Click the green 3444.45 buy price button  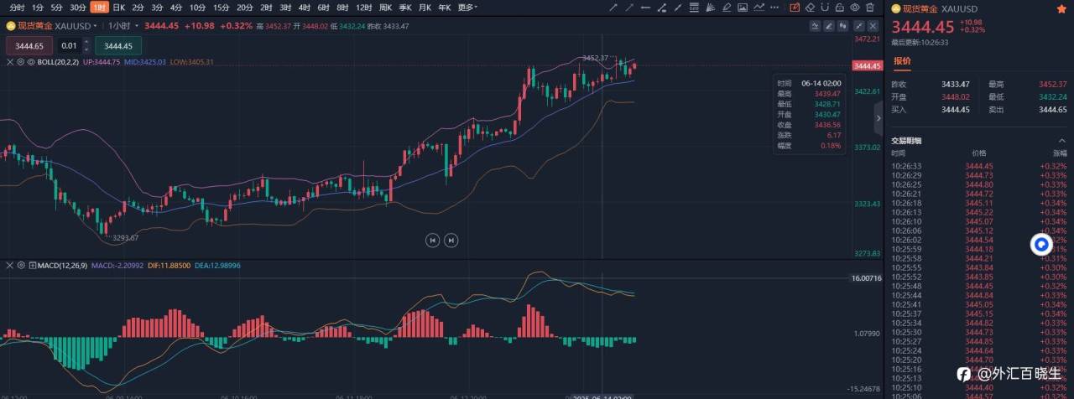click(x=118, y=45)
